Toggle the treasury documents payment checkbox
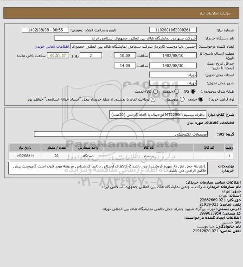 pos(153,99)
